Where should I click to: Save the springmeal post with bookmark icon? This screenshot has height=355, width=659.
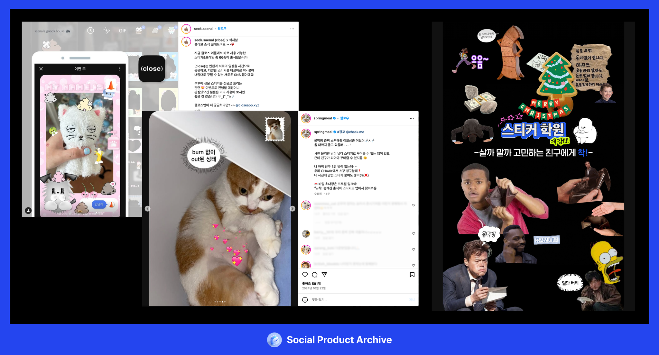click(412, 275)
